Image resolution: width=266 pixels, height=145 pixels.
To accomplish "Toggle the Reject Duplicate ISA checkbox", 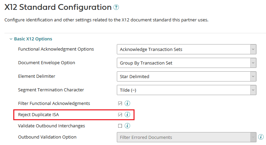I will coord(120,114).
